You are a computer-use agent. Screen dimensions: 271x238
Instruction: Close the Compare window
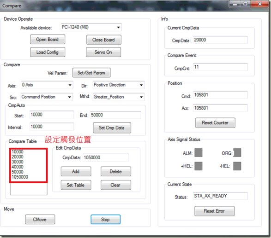[259, 4]
